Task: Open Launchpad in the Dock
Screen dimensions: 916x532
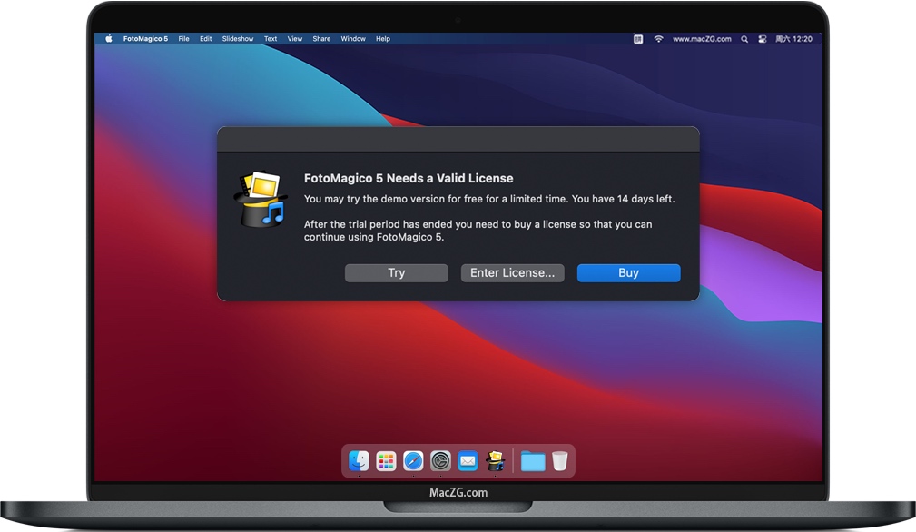Action: pyautogui.click(x=386, y=461)
